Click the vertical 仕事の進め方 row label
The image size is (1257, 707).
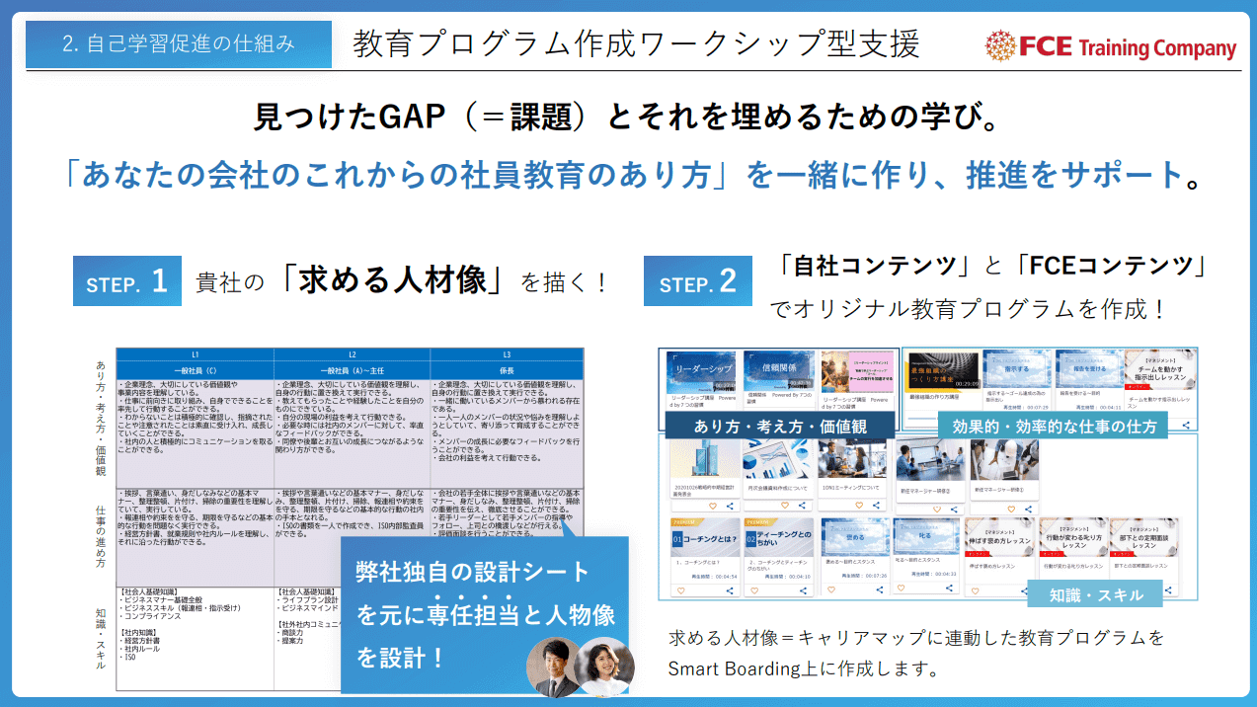pos(102,537)
